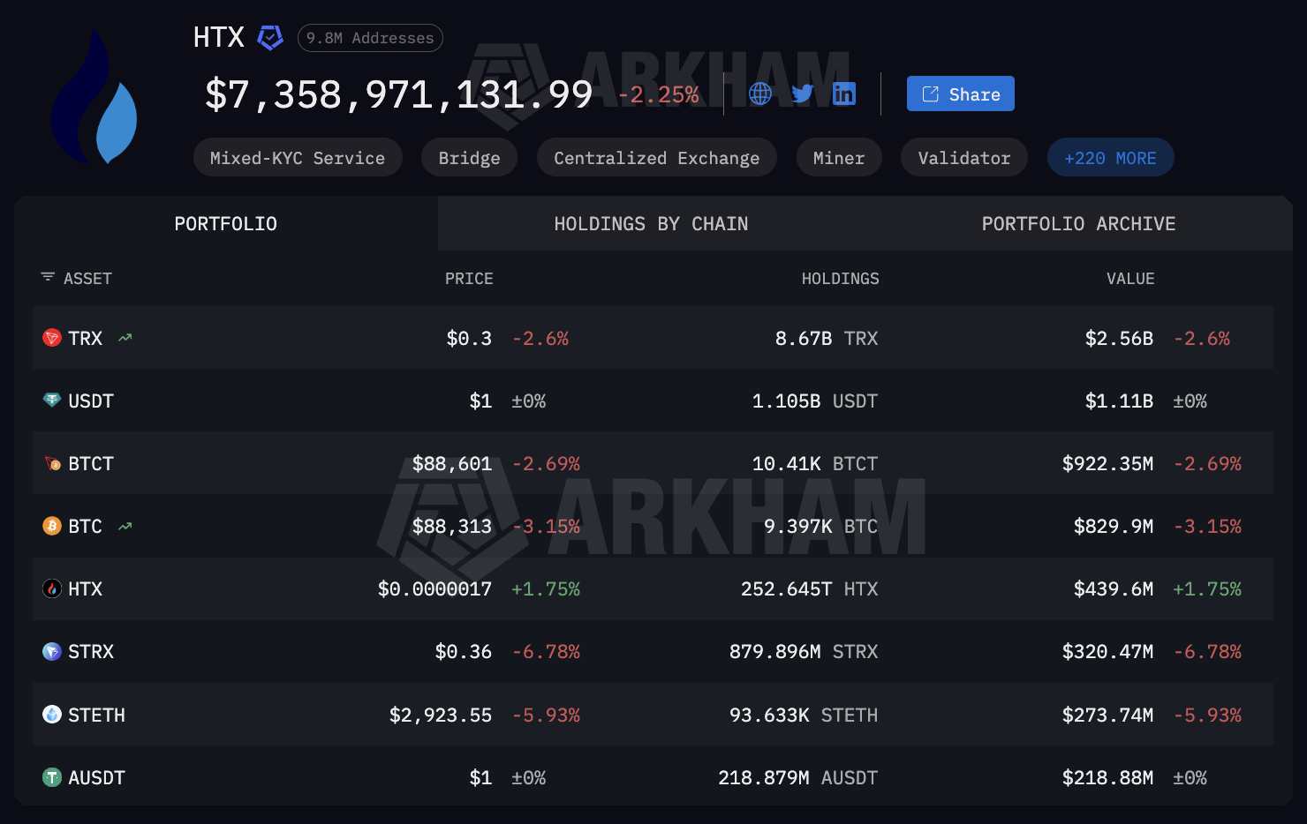This screenshot has height=824, width=1307.
Task: Open the BTC asset name
Action: (86, 526)
